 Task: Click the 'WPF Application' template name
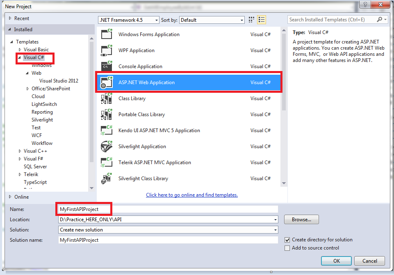coord(137,50)
